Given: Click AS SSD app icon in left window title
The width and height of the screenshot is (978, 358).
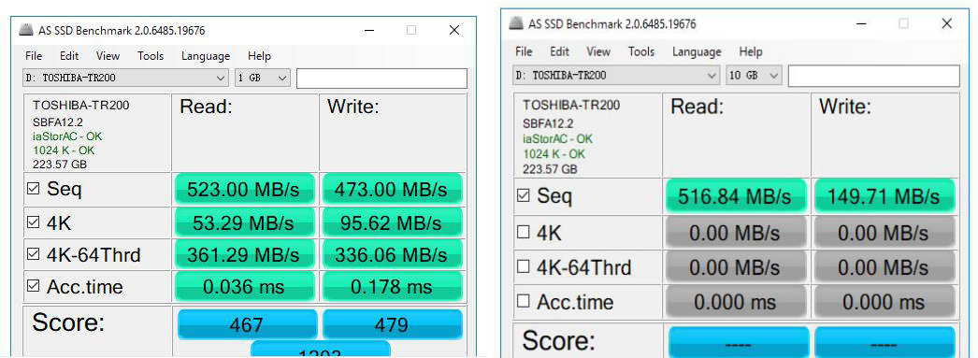Looking at the screenshot, I should 25,29.
